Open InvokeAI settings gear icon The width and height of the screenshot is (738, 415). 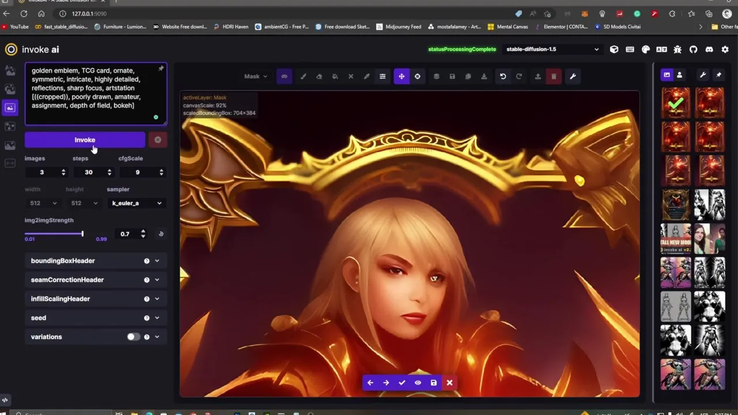pyautogui.click(x=725, y=50)
